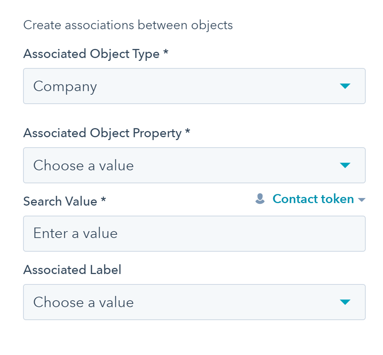Screen dimensions: 383x355
Task: Click the Search Value required field label
Action: click(x=65, y=201)
